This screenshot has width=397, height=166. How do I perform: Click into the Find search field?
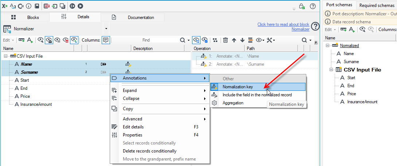pyautogui.click(x=146, y=40)
